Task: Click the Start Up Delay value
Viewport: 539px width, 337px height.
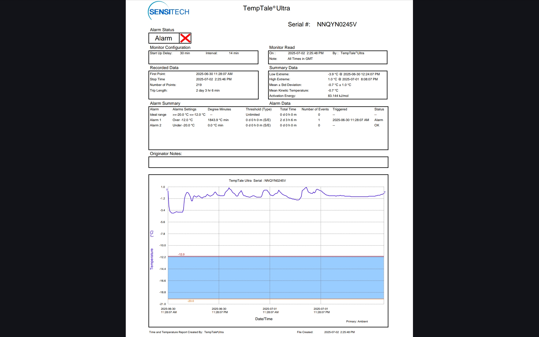Action: click(185, 53)
